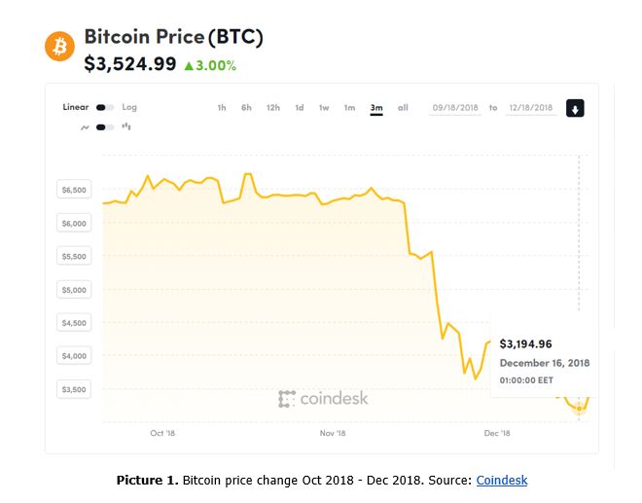Image resolution: width=642 pixels, height=503 pixels.
Task: Toggle the Linear/Log scale switch
Action: click(105, 107)
